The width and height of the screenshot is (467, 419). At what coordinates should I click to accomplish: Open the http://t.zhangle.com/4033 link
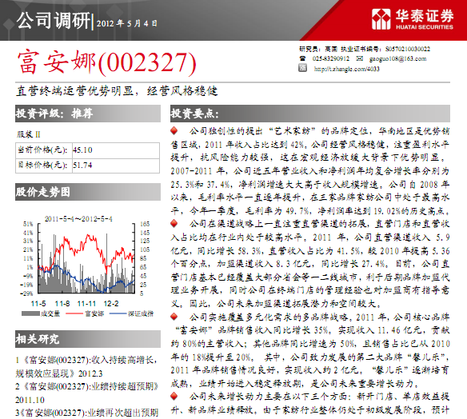[347, 69]
